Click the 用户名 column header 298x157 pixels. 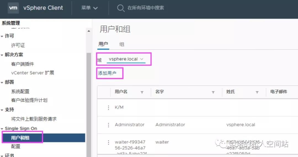tap(121, 92)
